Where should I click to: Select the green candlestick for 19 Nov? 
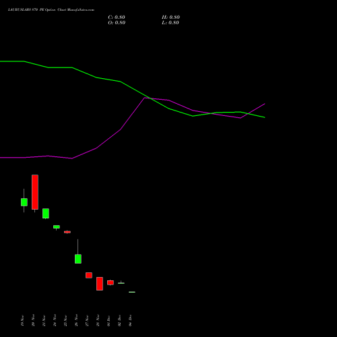point(24,202)
